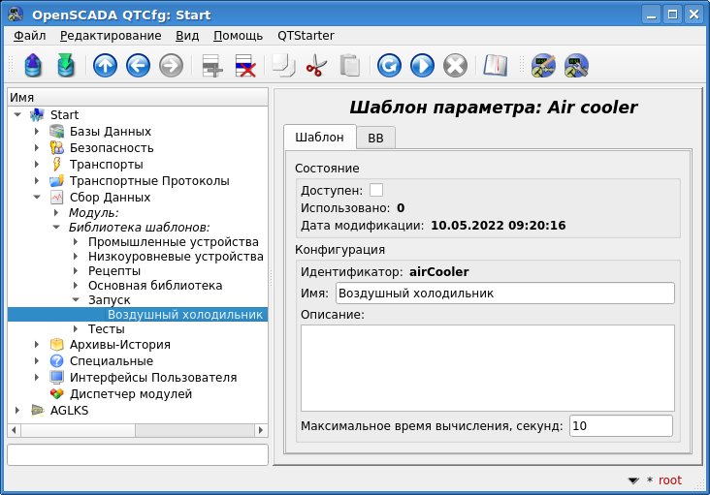Refresh the page with the reload icon

click(x=389, y=66)
